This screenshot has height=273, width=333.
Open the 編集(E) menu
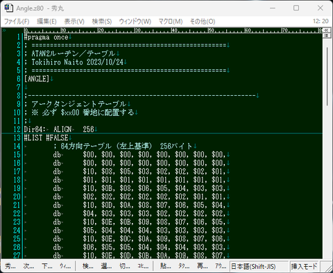[46, 22]
